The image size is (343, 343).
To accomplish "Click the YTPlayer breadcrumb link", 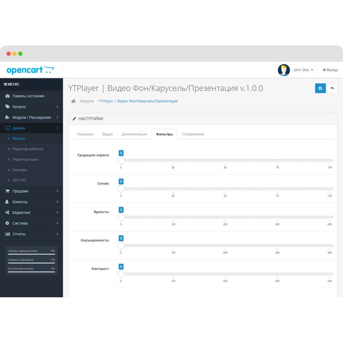I will (x=138, y=101).
